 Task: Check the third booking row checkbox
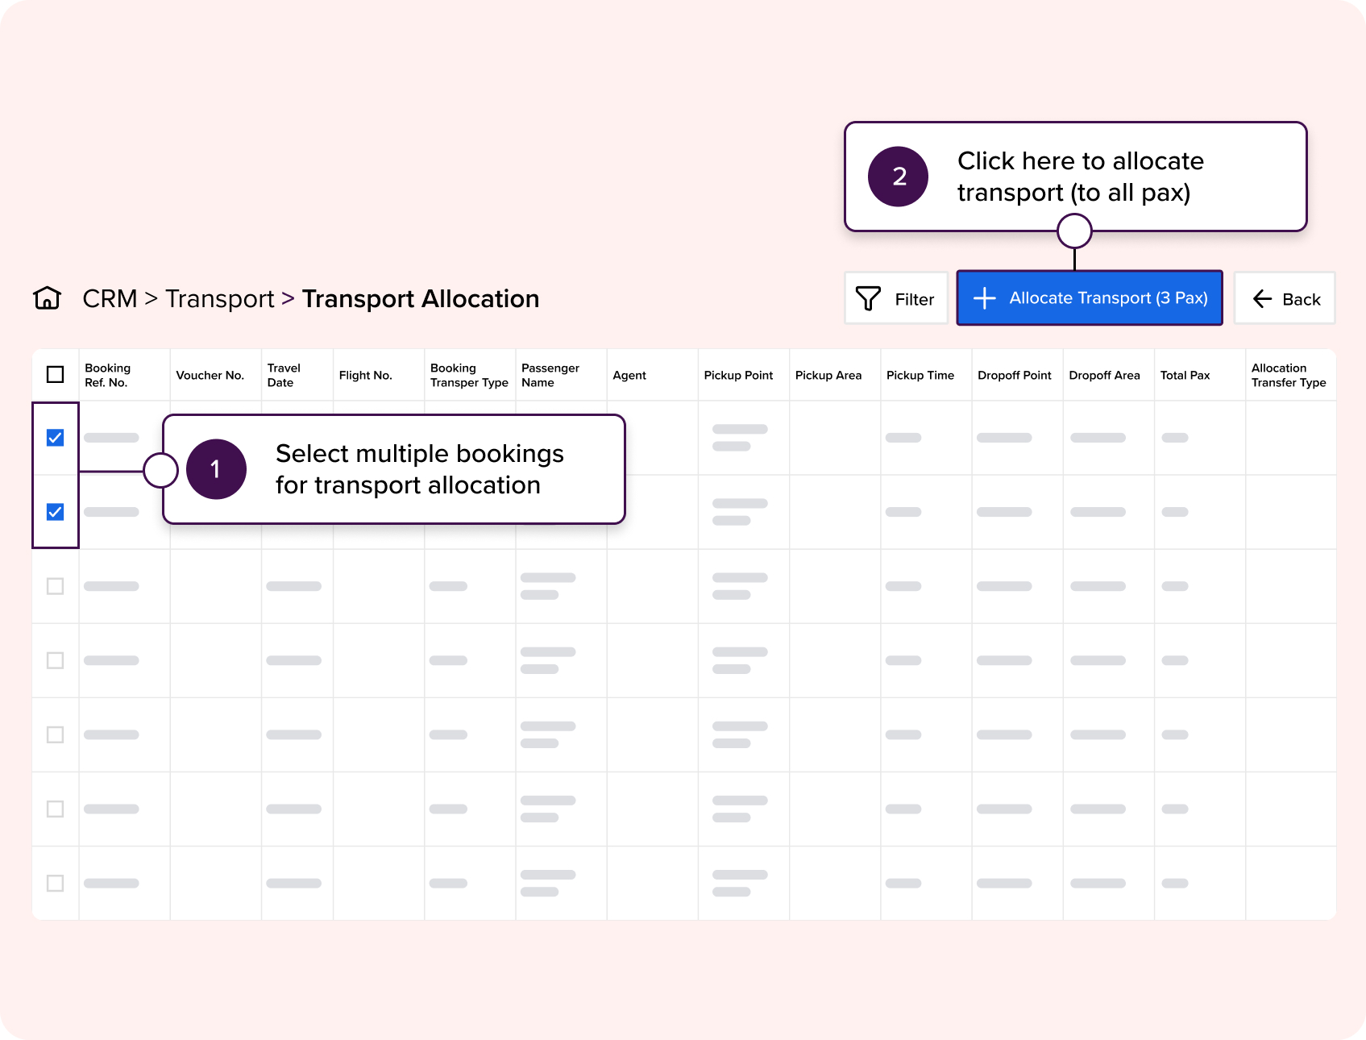[56, 586]
